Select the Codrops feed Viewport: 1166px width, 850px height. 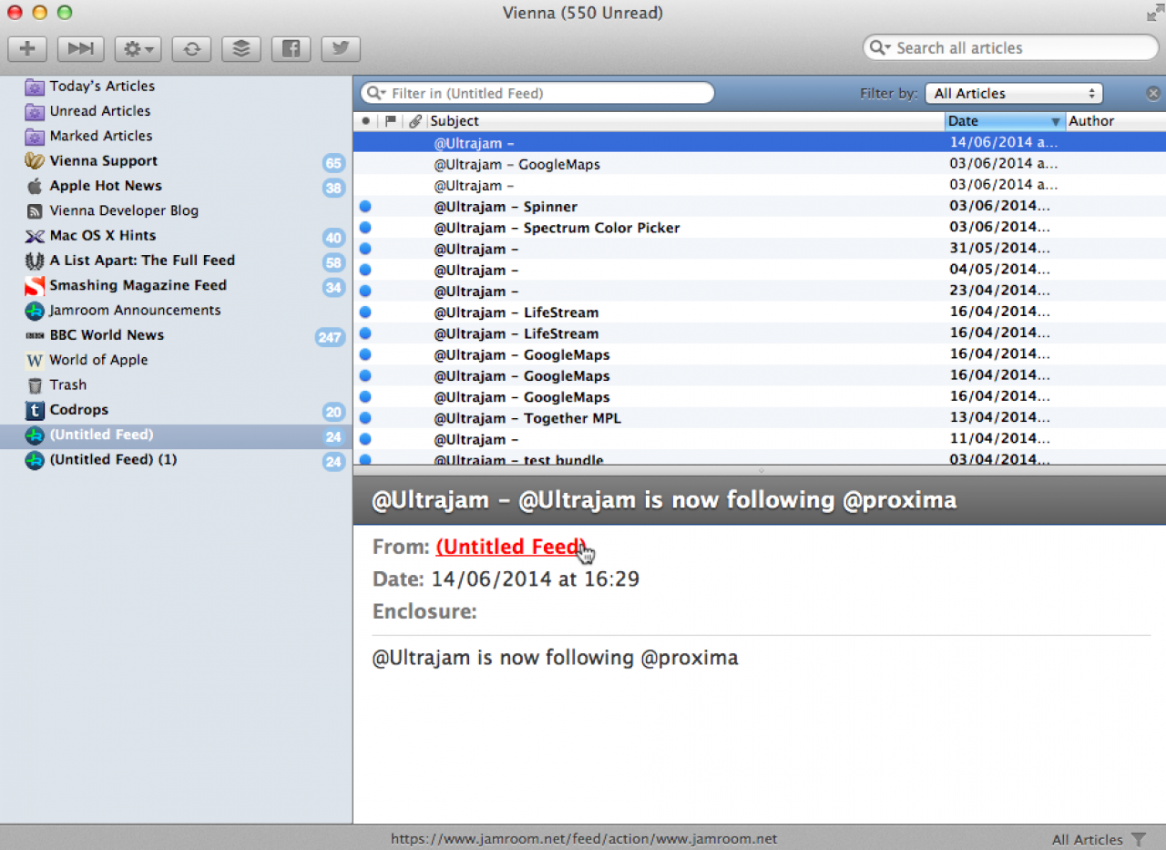[x=79, y=410]
